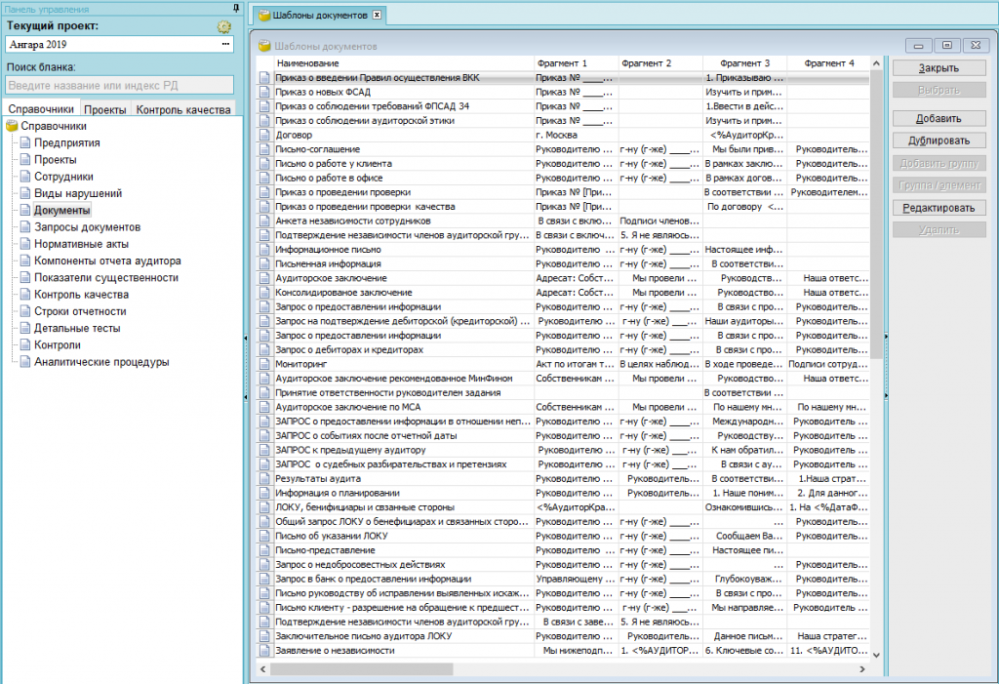999x684 pixels.
Task: Click the document icon for Письмо о работе у клиента
Action: pos(264,163)
